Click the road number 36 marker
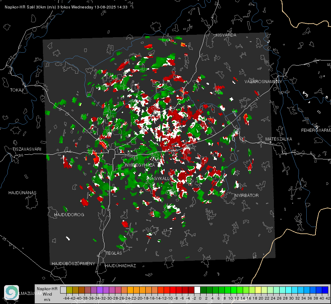The width and height of the screenshot is (331, 304). coord(21,155)
